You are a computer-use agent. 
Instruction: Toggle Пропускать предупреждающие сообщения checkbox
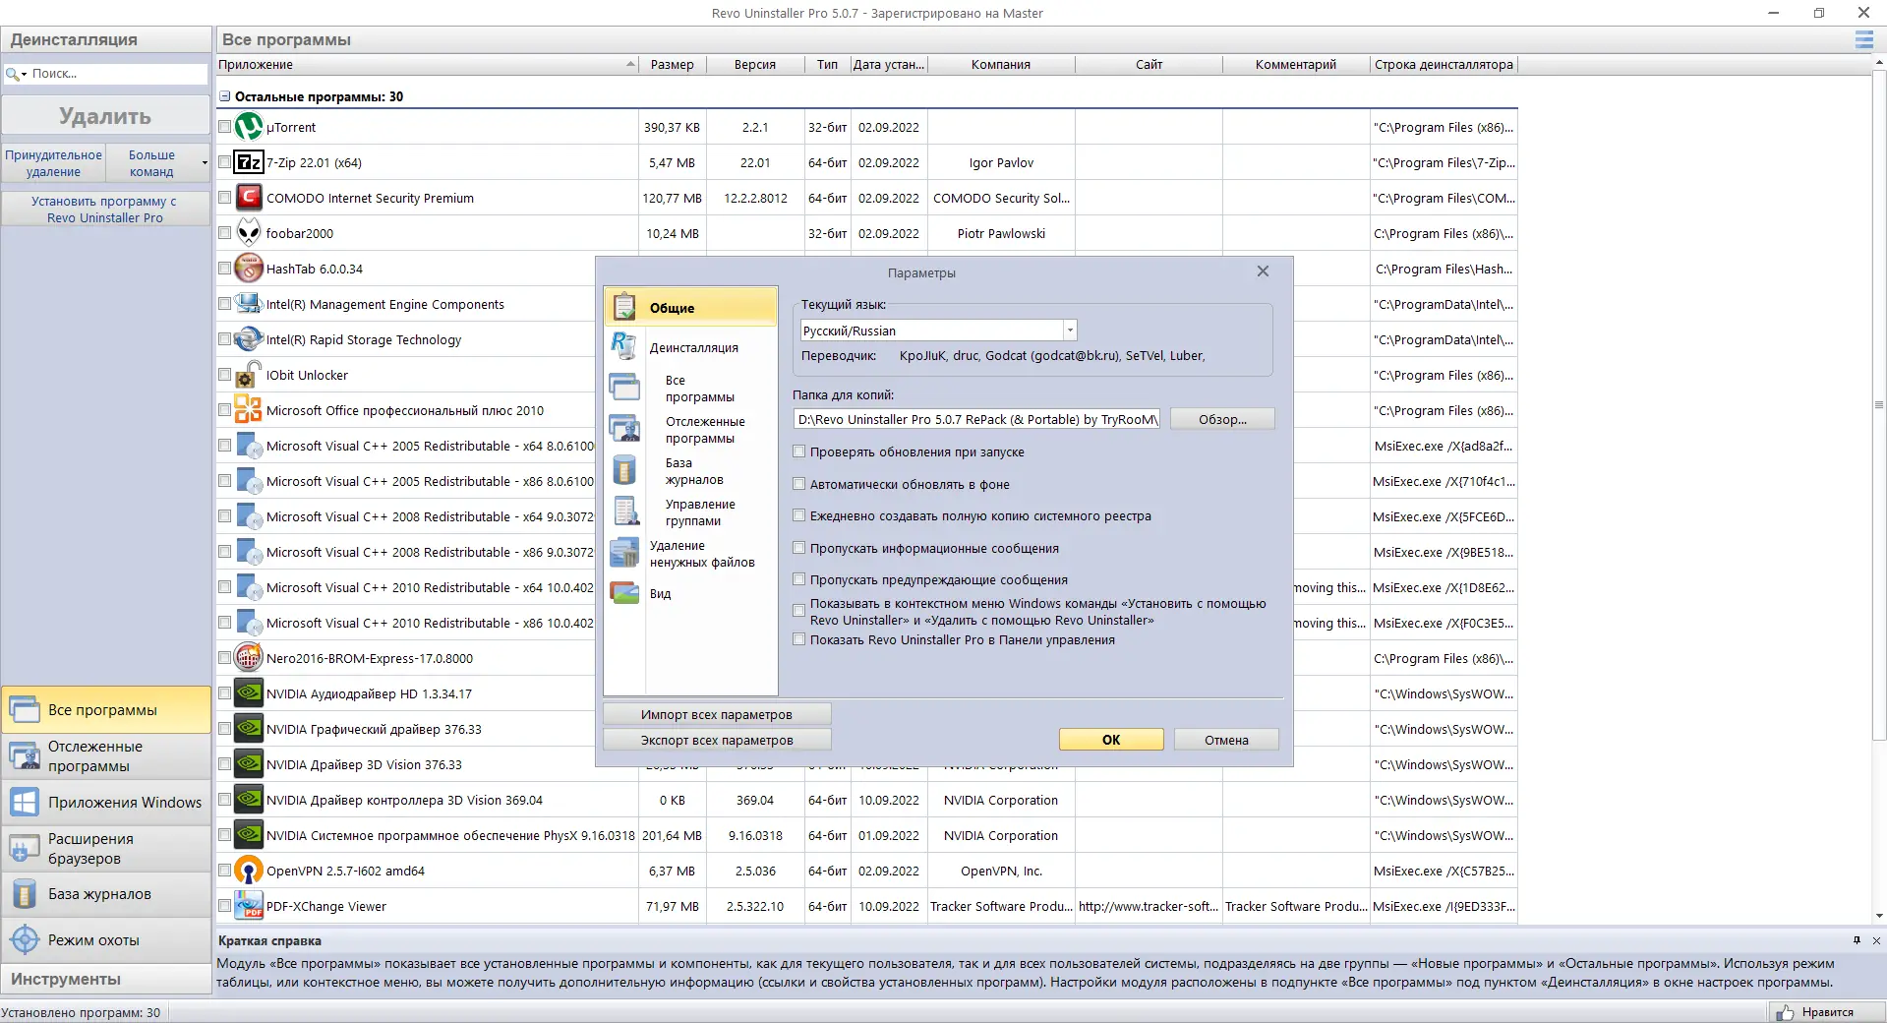pyautogui.click(x=799, y=579)
